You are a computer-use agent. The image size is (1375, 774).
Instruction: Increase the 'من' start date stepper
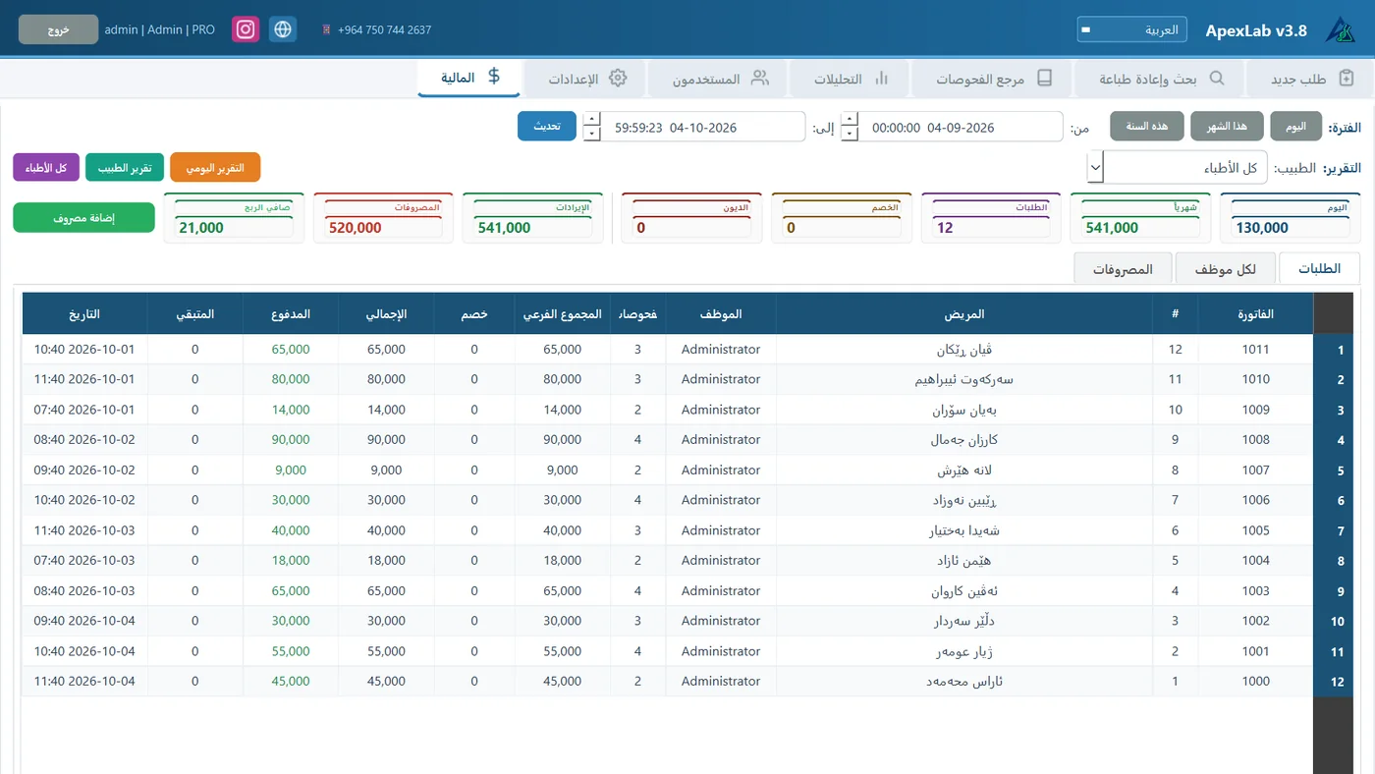pyautogui.click(x=850, y=120)
